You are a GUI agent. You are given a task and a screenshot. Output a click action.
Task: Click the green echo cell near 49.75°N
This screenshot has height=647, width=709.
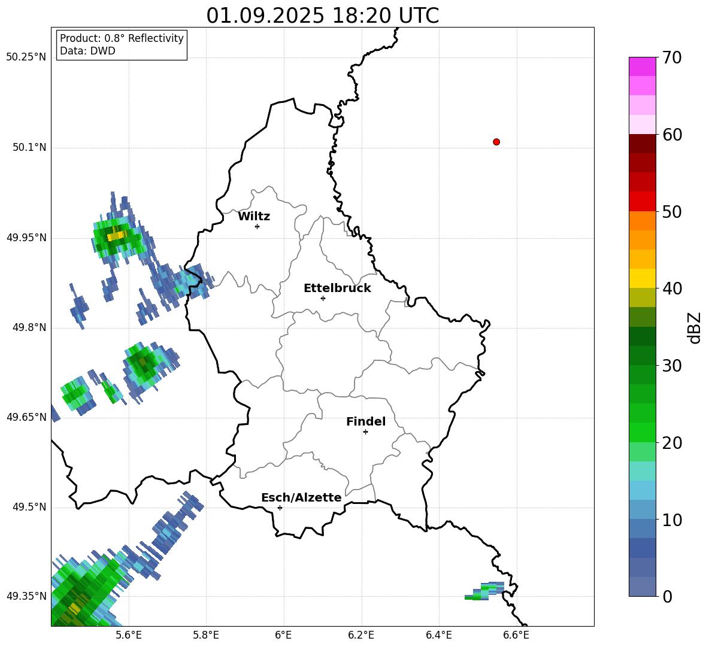coord(143,362)
